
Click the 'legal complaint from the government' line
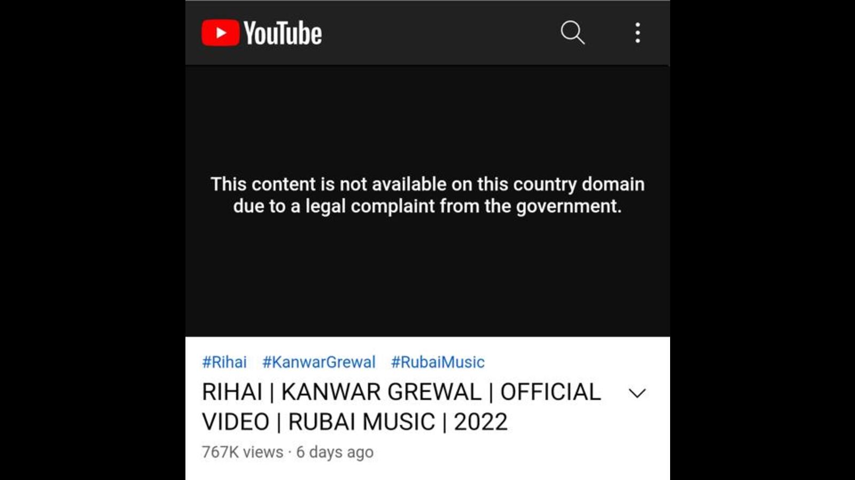(x=428, y=206)
